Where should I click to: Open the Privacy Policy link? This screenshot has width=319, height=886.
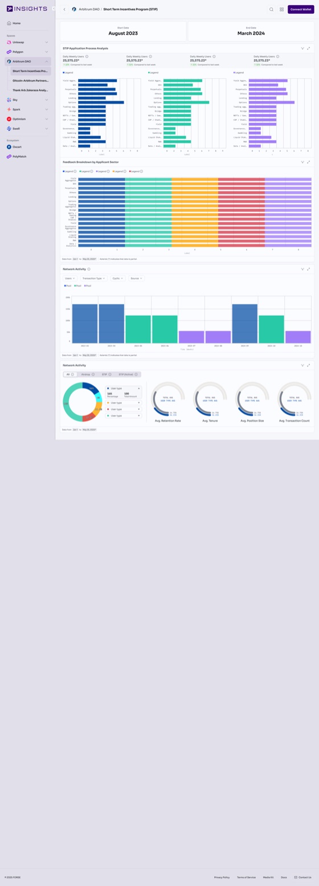pyautogui.click(x=222, y=877)
